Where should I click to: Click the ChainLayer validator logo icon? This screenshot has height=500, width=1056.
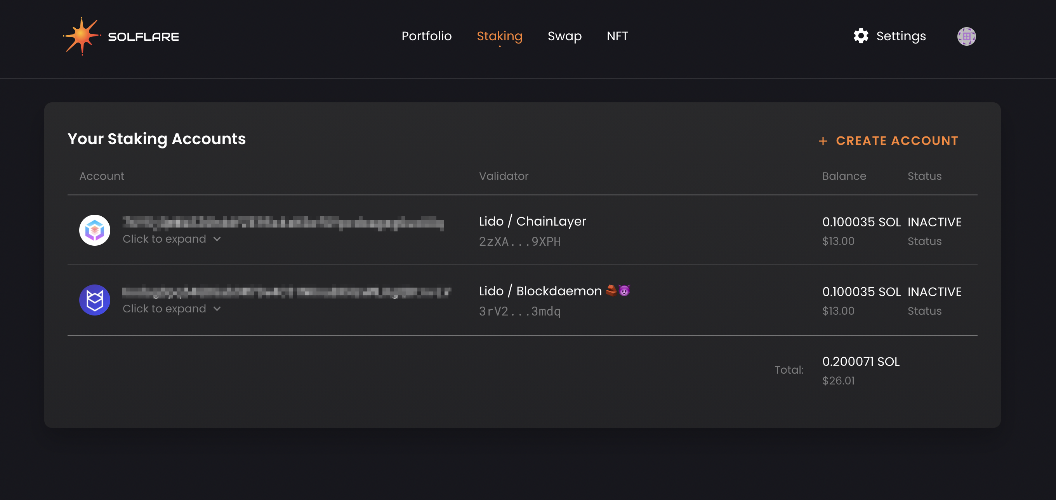pyautogui.click(x=95, y=230)
